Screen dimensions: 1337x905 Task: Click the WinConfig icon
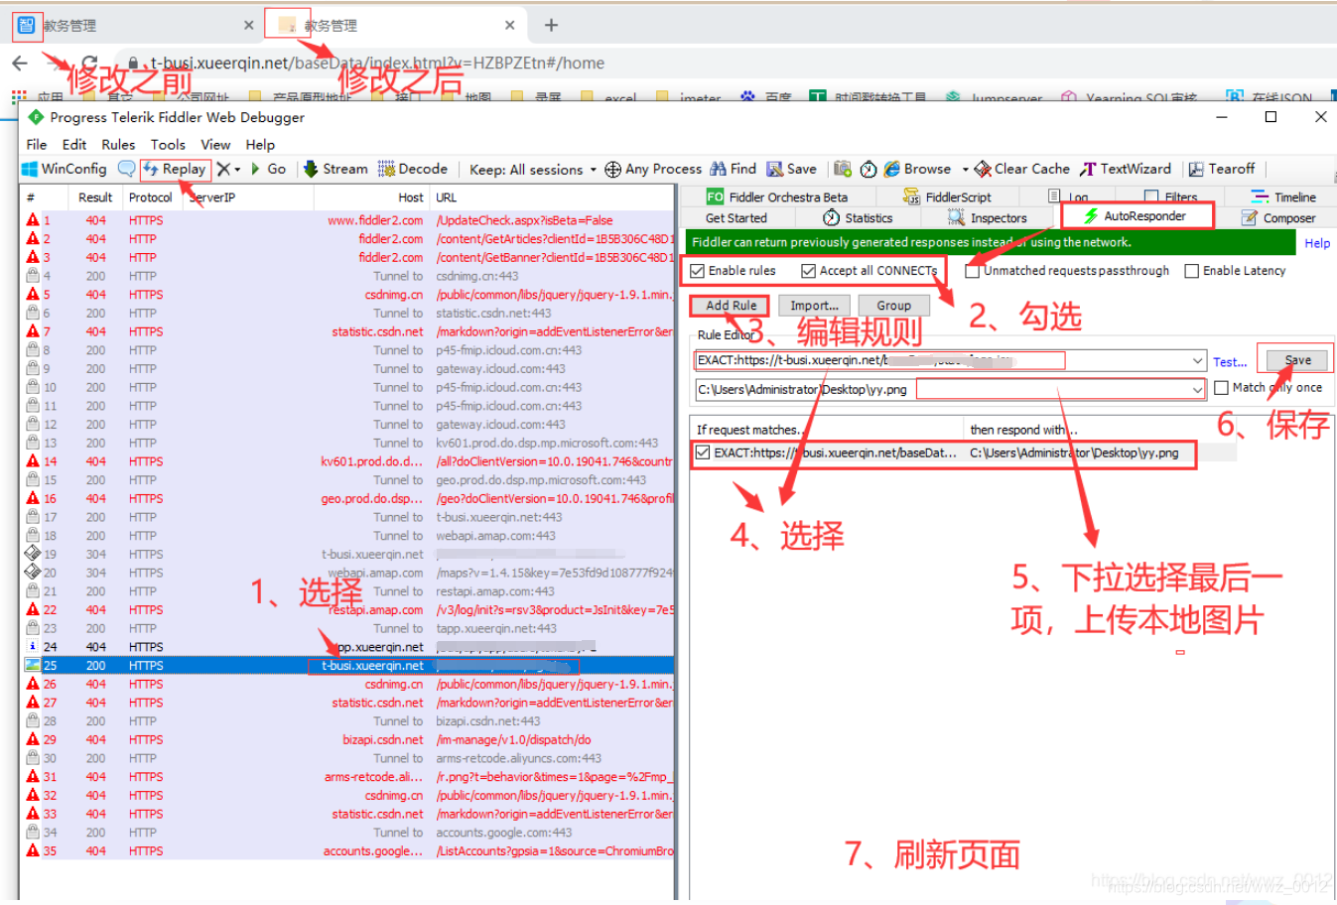point(64,169)
